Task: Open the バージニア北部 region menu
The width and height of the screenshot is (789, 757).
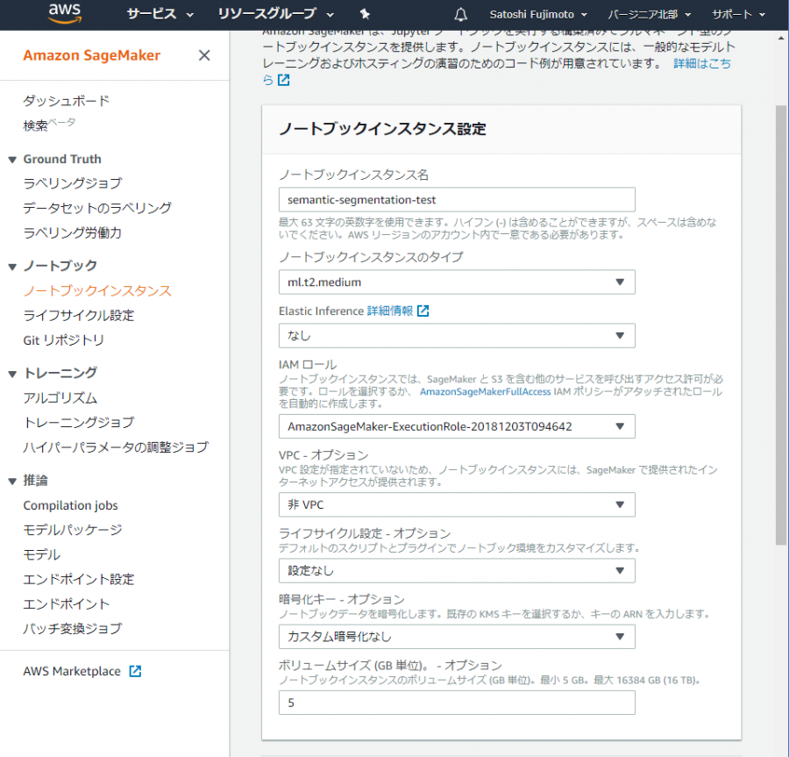Action: 649,15
